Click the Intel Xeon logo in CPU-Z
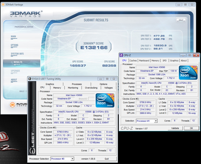This screenshot has width=201, height=164. click(x=188, y=72)
